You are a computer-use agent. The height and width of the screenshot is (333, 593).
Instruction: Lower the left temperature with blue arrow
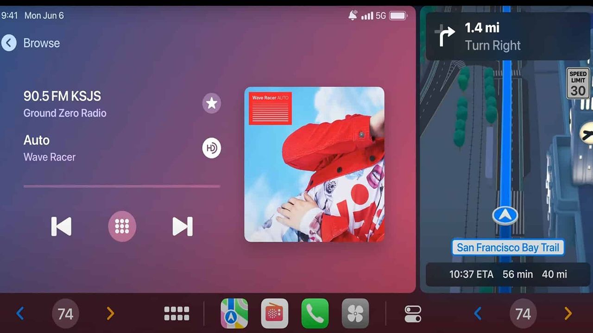click(x=19, y=314)
